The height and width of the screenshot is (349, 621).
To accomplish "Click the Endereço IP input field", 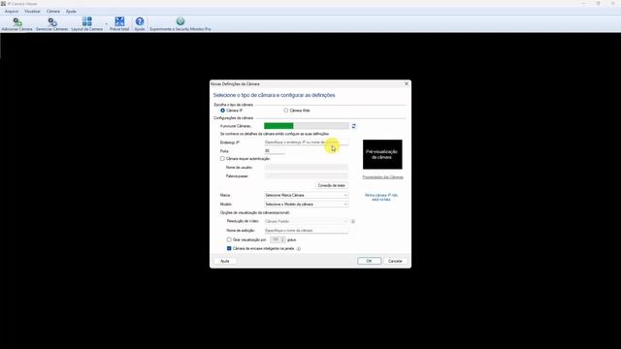I will pos(307,143).
